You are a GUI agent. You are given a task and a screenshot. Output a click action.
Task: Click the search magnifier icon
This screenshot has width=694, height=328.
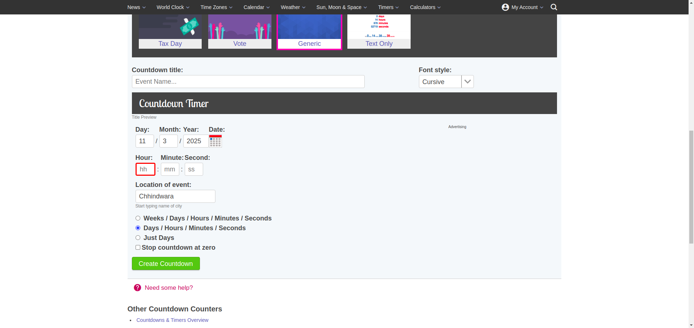(553, 7)
